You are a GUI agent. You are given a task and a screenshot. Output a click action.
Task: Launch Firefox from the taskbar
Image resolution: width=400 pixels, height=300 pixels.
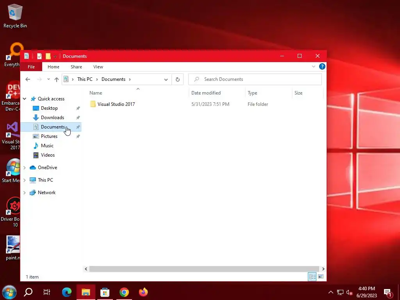point(143,292)
